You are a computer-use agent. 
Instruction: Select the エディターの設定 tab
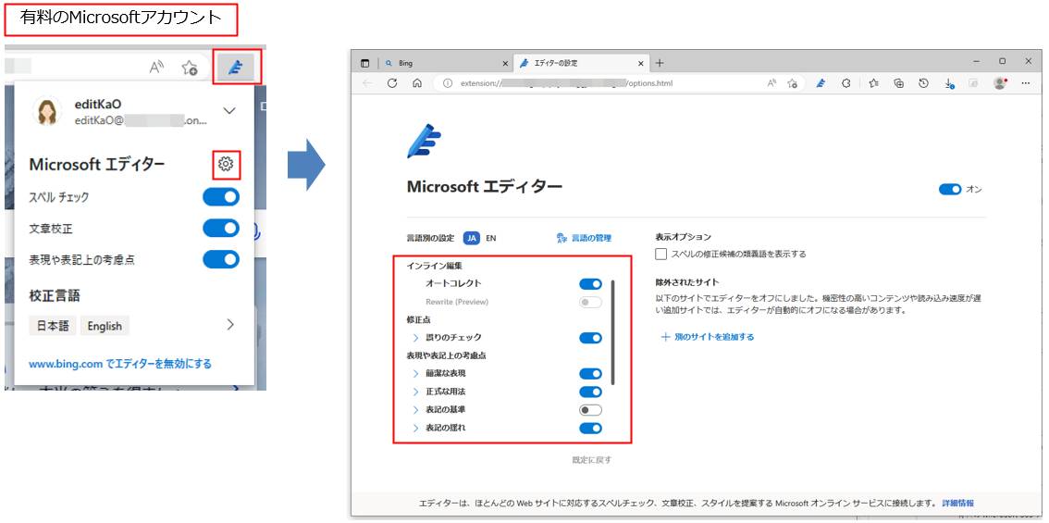tap(581, 64)
